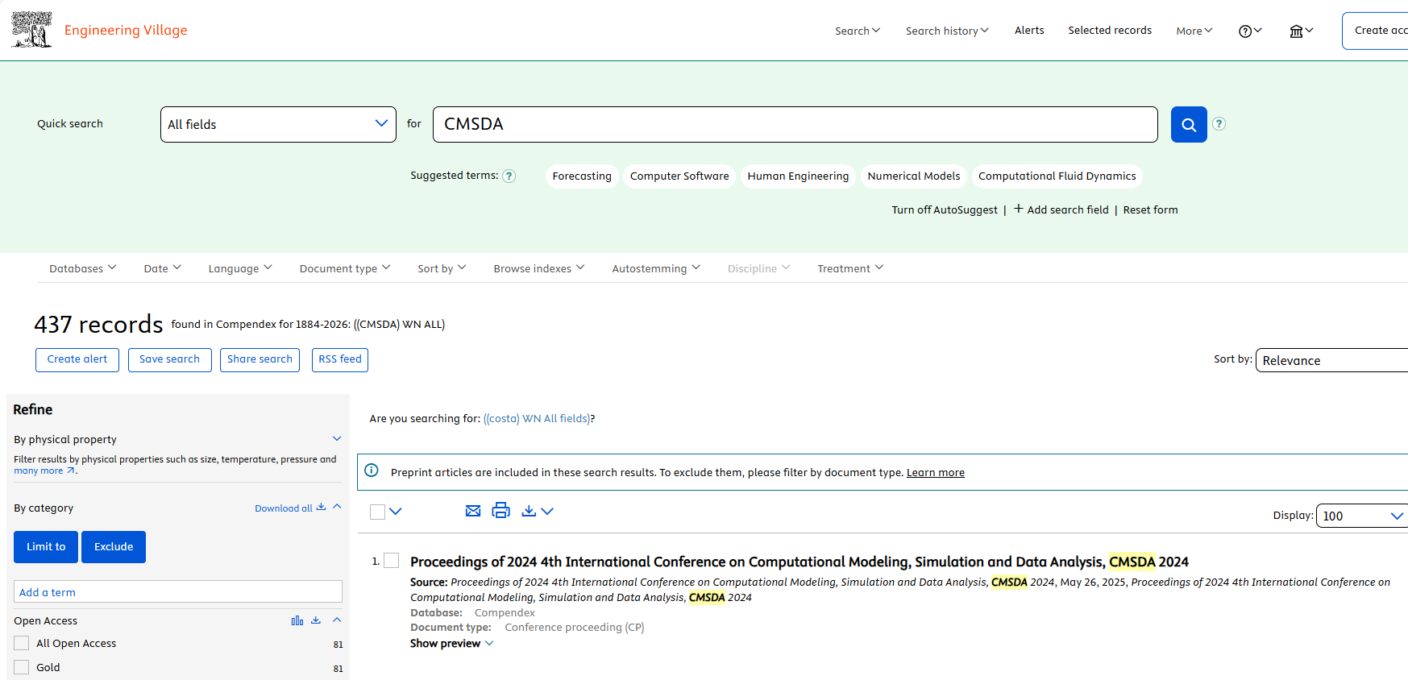This screenshot has width=1408, height=680.
Task: Click Turn off AutoSuggest link
Action: tap(945, 209)
